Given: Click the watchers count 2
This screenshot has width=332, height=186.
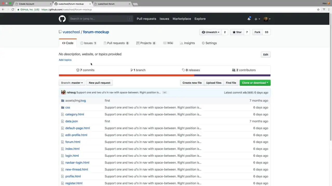Looking at the screenshot, I should 225,32.
